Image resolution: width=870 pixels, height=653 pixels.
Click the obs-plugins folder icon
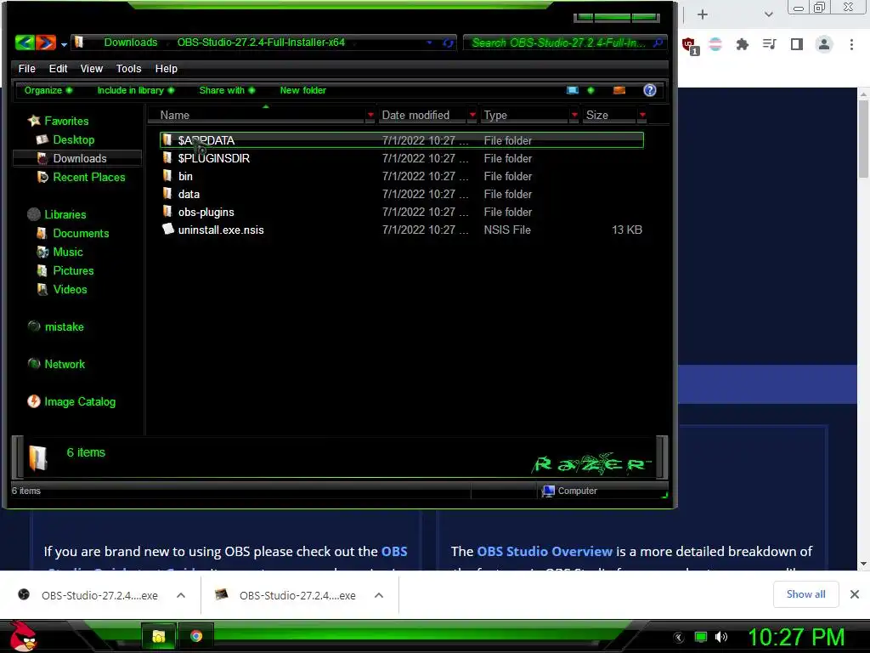click(x=167, y=211)
